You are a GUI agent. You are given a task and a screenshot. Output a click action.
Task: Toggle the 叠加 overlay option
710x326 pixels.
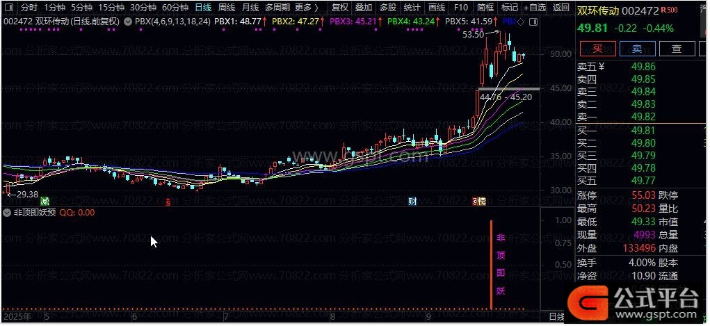pos(364,8)
